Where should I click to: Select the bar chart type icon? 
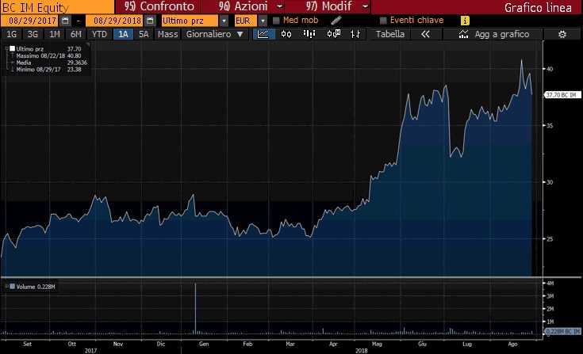point(309,34)
